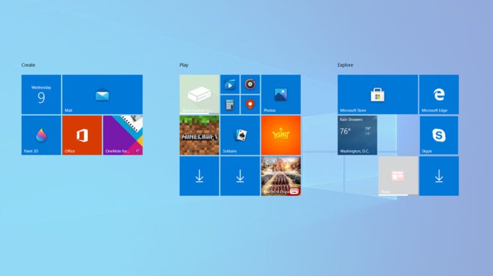Open the small Groove Music tile
The width and height of the screenshot is (493, 276).
point(250,84)
